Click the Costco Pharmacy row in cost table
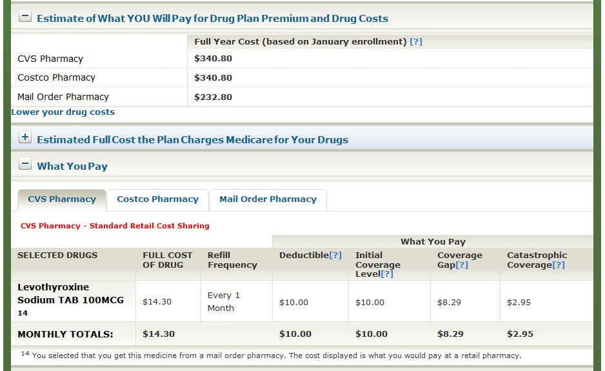 56,77
